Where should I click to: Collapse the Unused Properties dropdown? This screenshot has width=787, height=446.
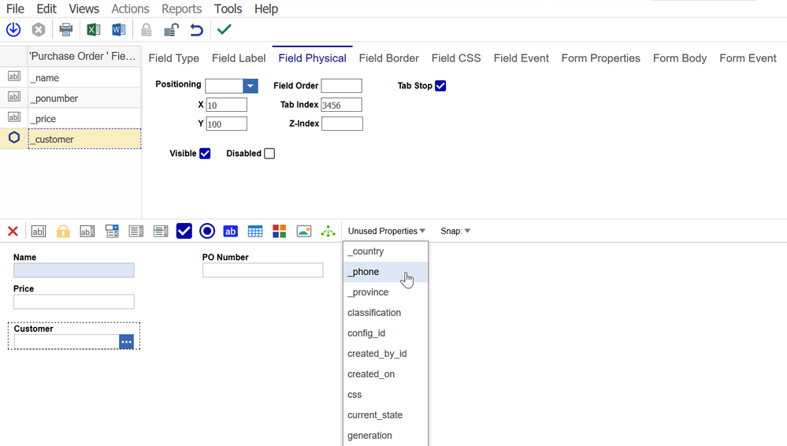click(386, 231)
